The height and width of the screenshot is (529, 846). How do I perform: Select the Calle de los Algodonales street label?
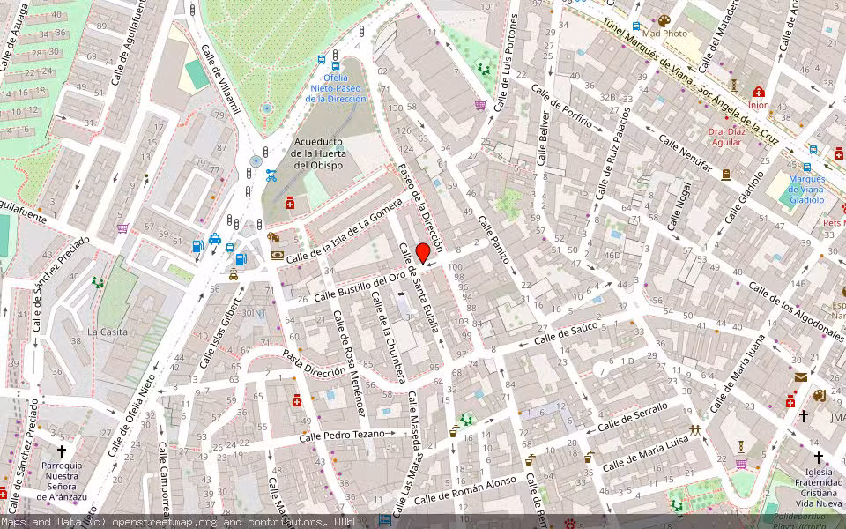[796, 312]
